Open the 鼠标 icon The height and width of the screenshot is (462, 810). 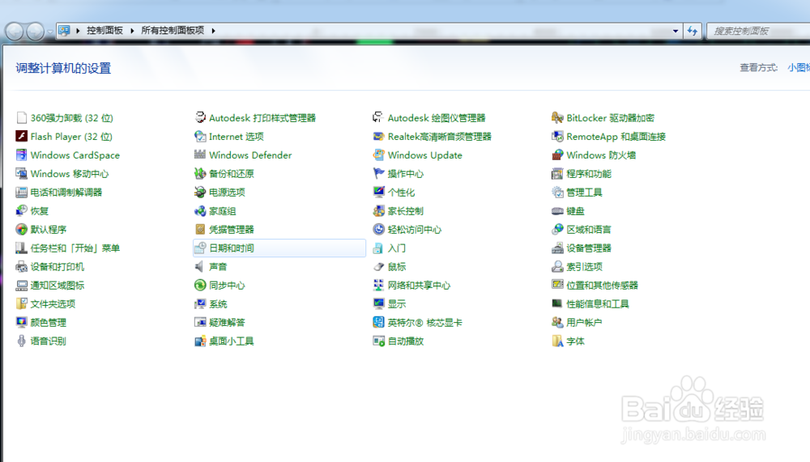[x=378, y=266]
